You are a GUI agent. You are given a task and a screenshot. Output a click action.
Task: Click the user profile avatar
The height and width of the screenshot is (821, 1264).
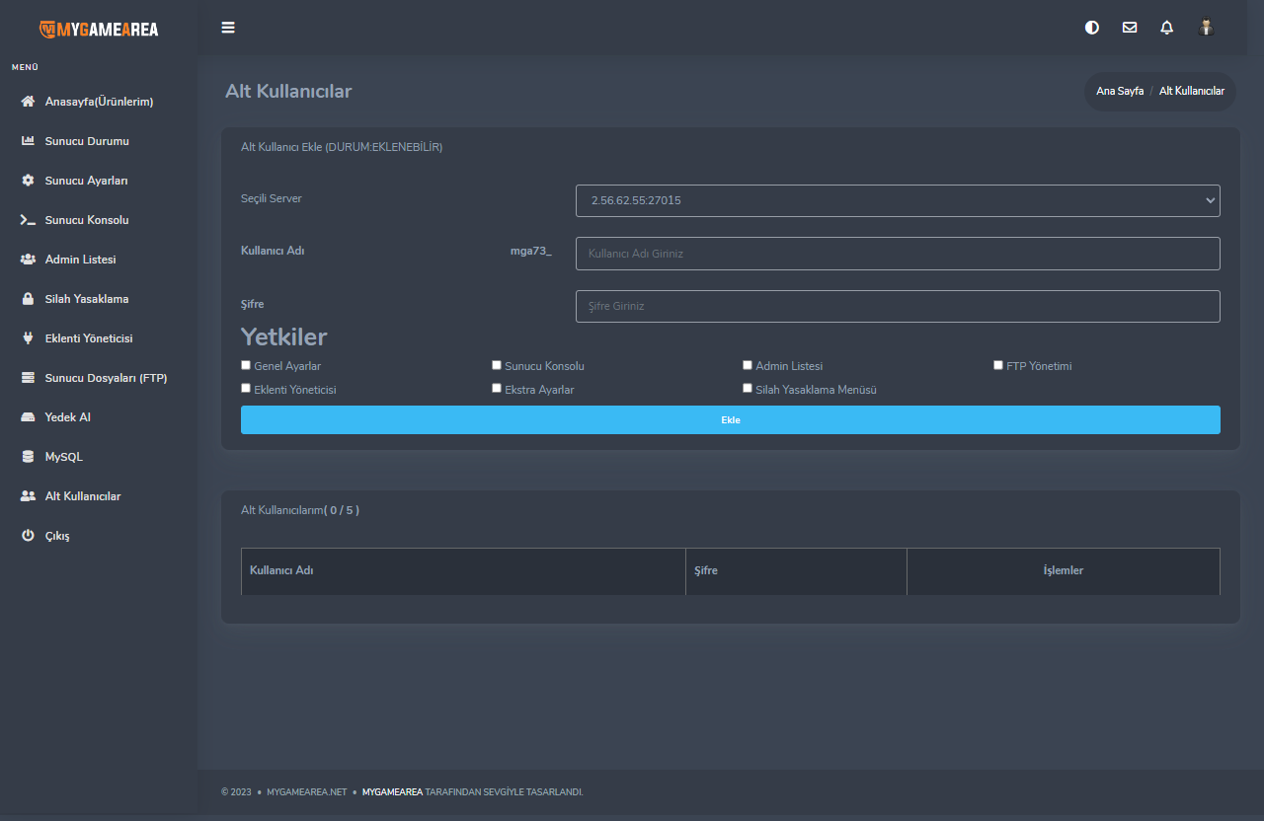(1206, 28)
